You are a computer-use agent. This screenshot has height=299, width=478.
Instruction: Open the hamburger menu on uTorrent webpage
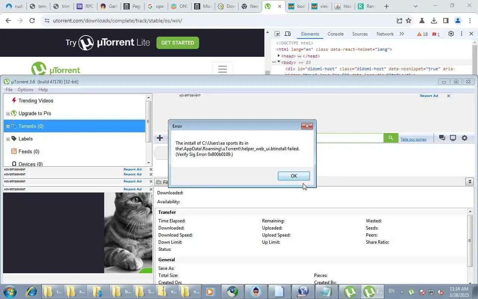(223, 69)
